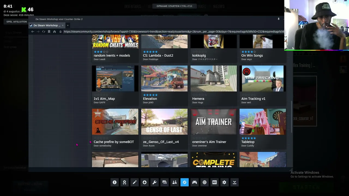Click the collapse toolbar down-arrow icon
Viewport: 349px width, 196px height.
(234, 182)
